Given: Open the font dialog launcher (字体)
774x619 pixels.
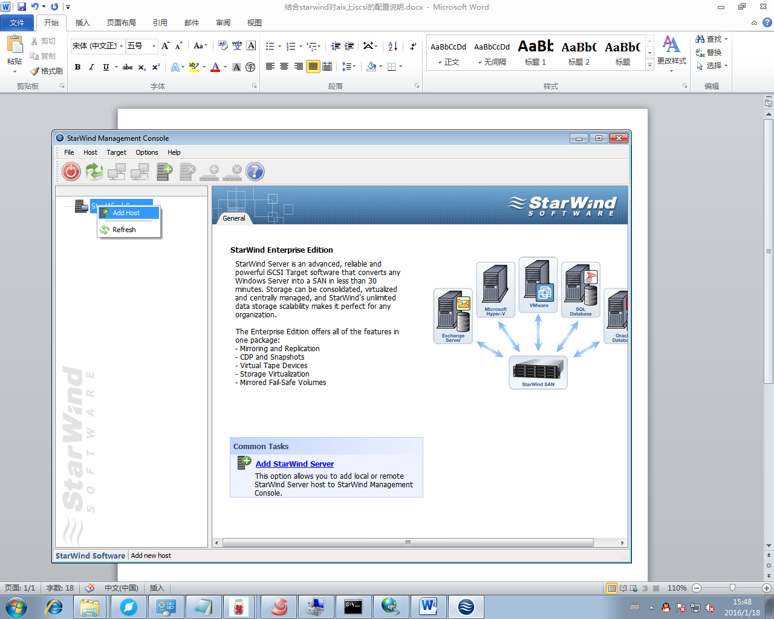Looking at the screenshot, I should 254,86.
